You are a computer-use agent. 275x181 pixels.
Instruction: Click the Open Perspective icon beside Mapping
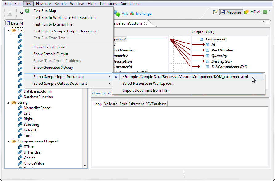coord(215,12)
